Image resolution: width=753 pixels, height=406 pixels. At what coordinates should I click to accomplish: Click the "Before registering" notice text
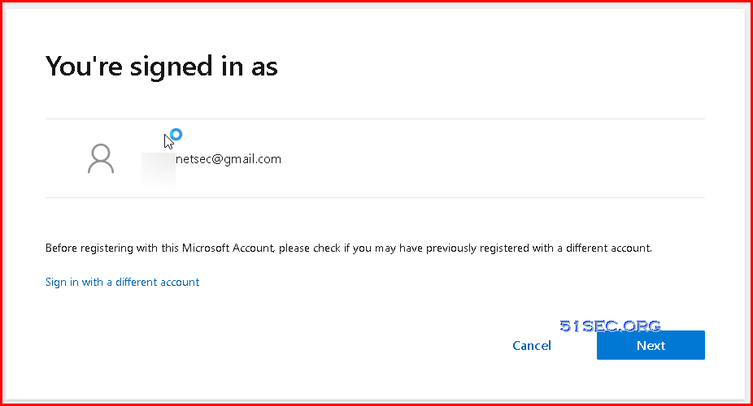pos(349,248)
